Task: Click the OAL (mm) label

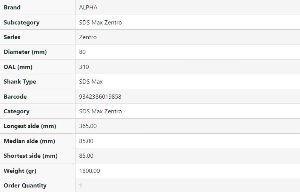Action: (x=18, y=67)
